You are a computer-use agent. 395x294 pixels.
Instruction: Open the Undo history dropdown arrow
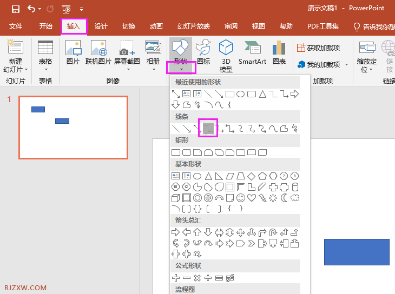point(40,9)
